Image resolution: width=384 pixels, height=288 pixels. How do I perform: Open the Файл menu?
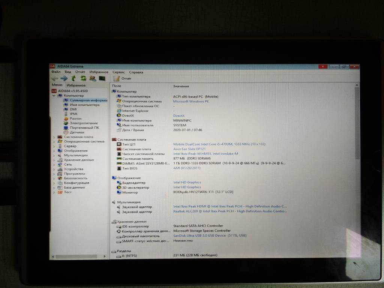(56, 72)
